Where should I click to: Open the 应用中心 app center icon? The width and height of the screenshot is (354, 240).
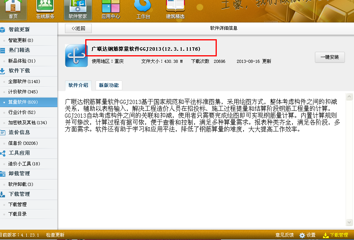click(x=110, y=10)
